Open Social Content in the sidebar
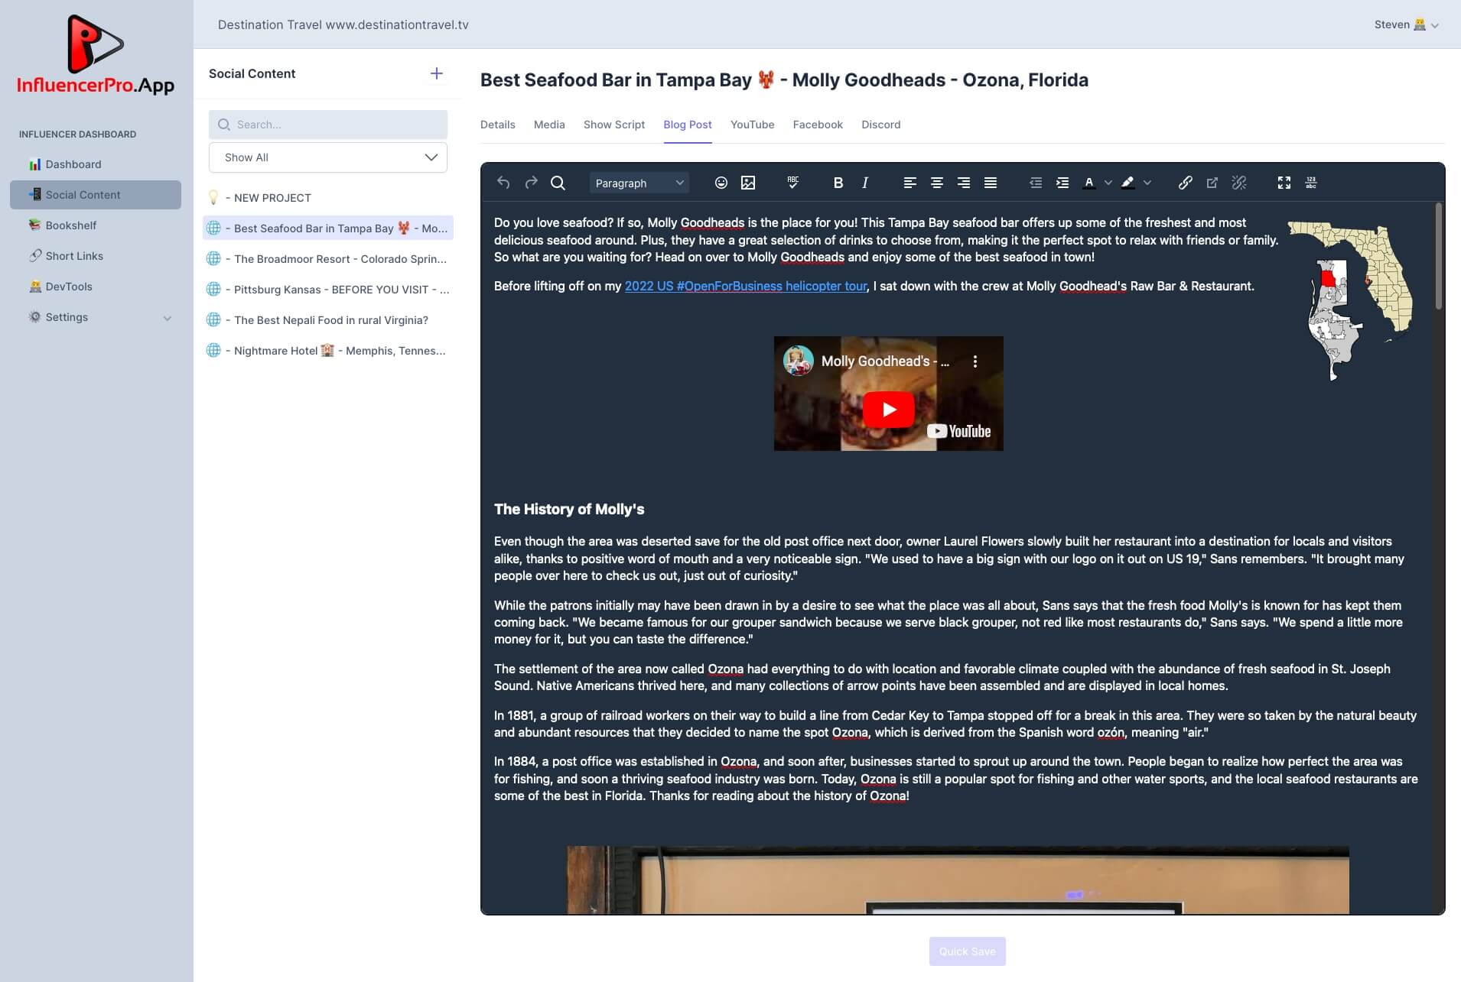1461x982 pixels. coord(96,195)
